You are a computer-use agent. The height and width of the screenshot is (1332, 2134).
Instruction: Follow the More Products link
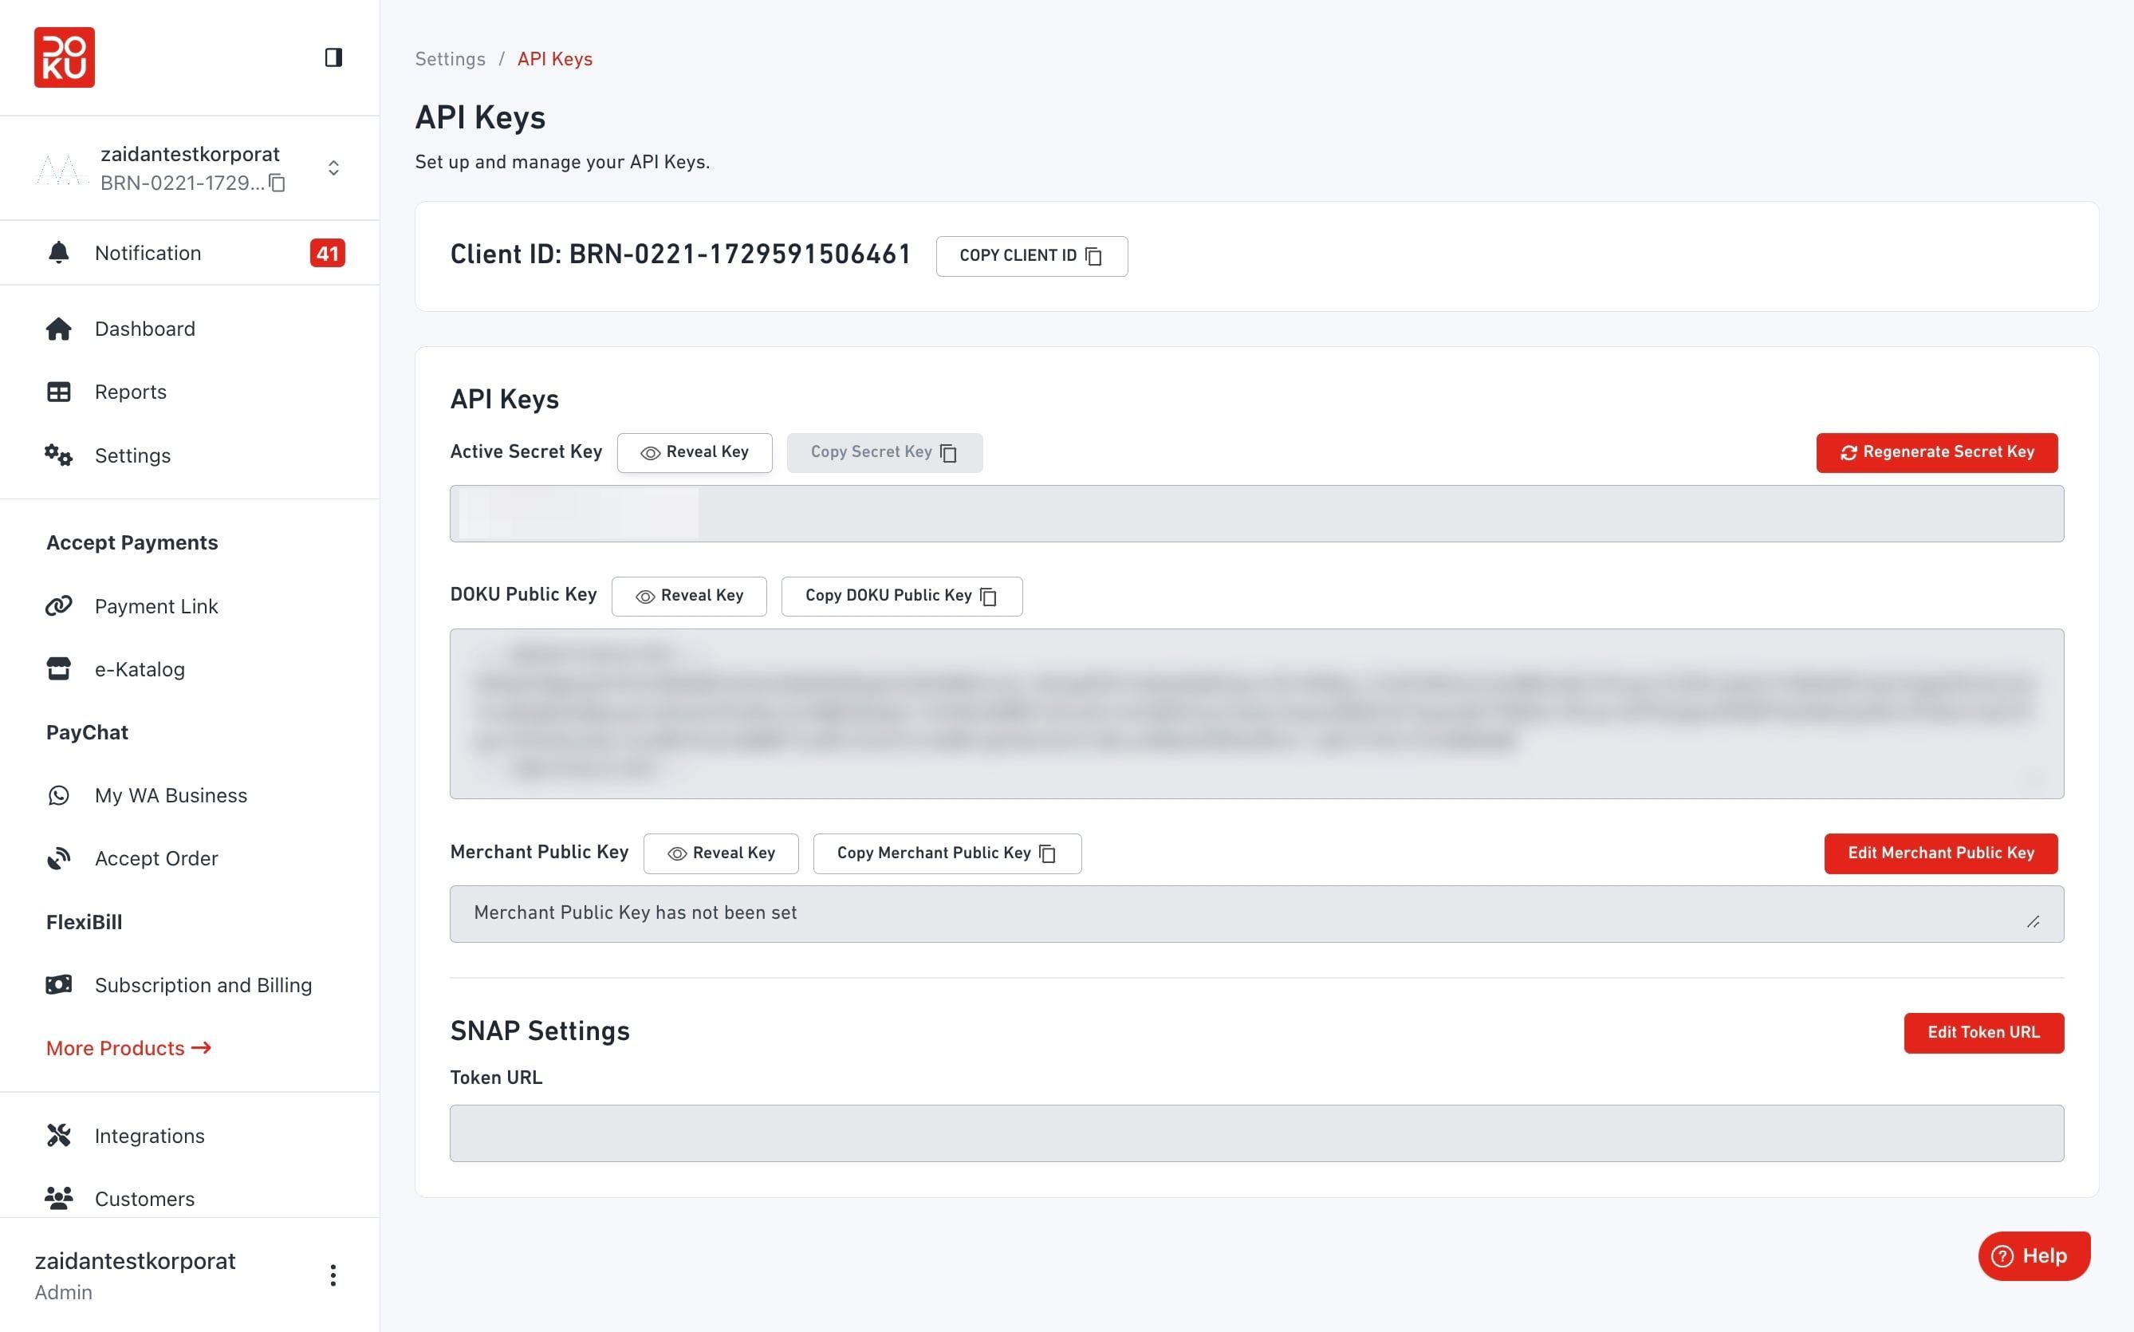128,1048
